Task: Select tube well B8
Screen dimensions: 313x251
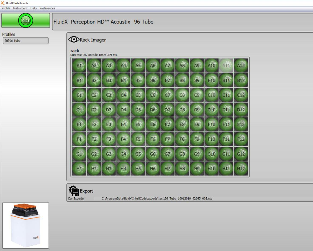Action: [x=182, y=80]
